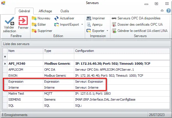Open the Aperçu print preview
Viewport: 172px width, 118px height.
click(95, 25)
